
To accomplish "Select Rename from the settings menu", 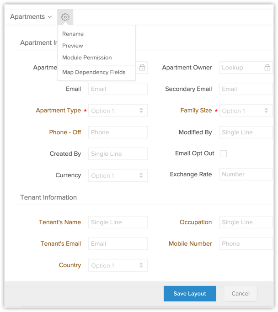I will coord(73,34).
